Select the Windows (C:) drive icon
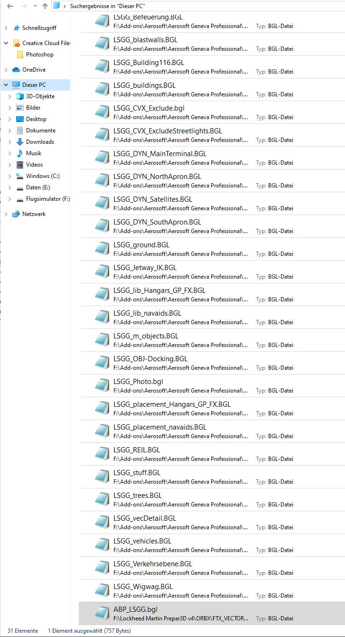 pos(20,176)
